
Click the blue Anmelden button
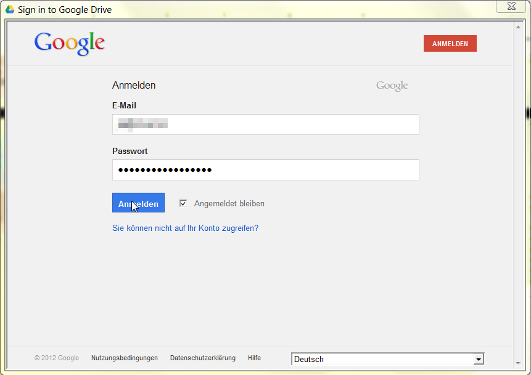(x=138, y=203)
